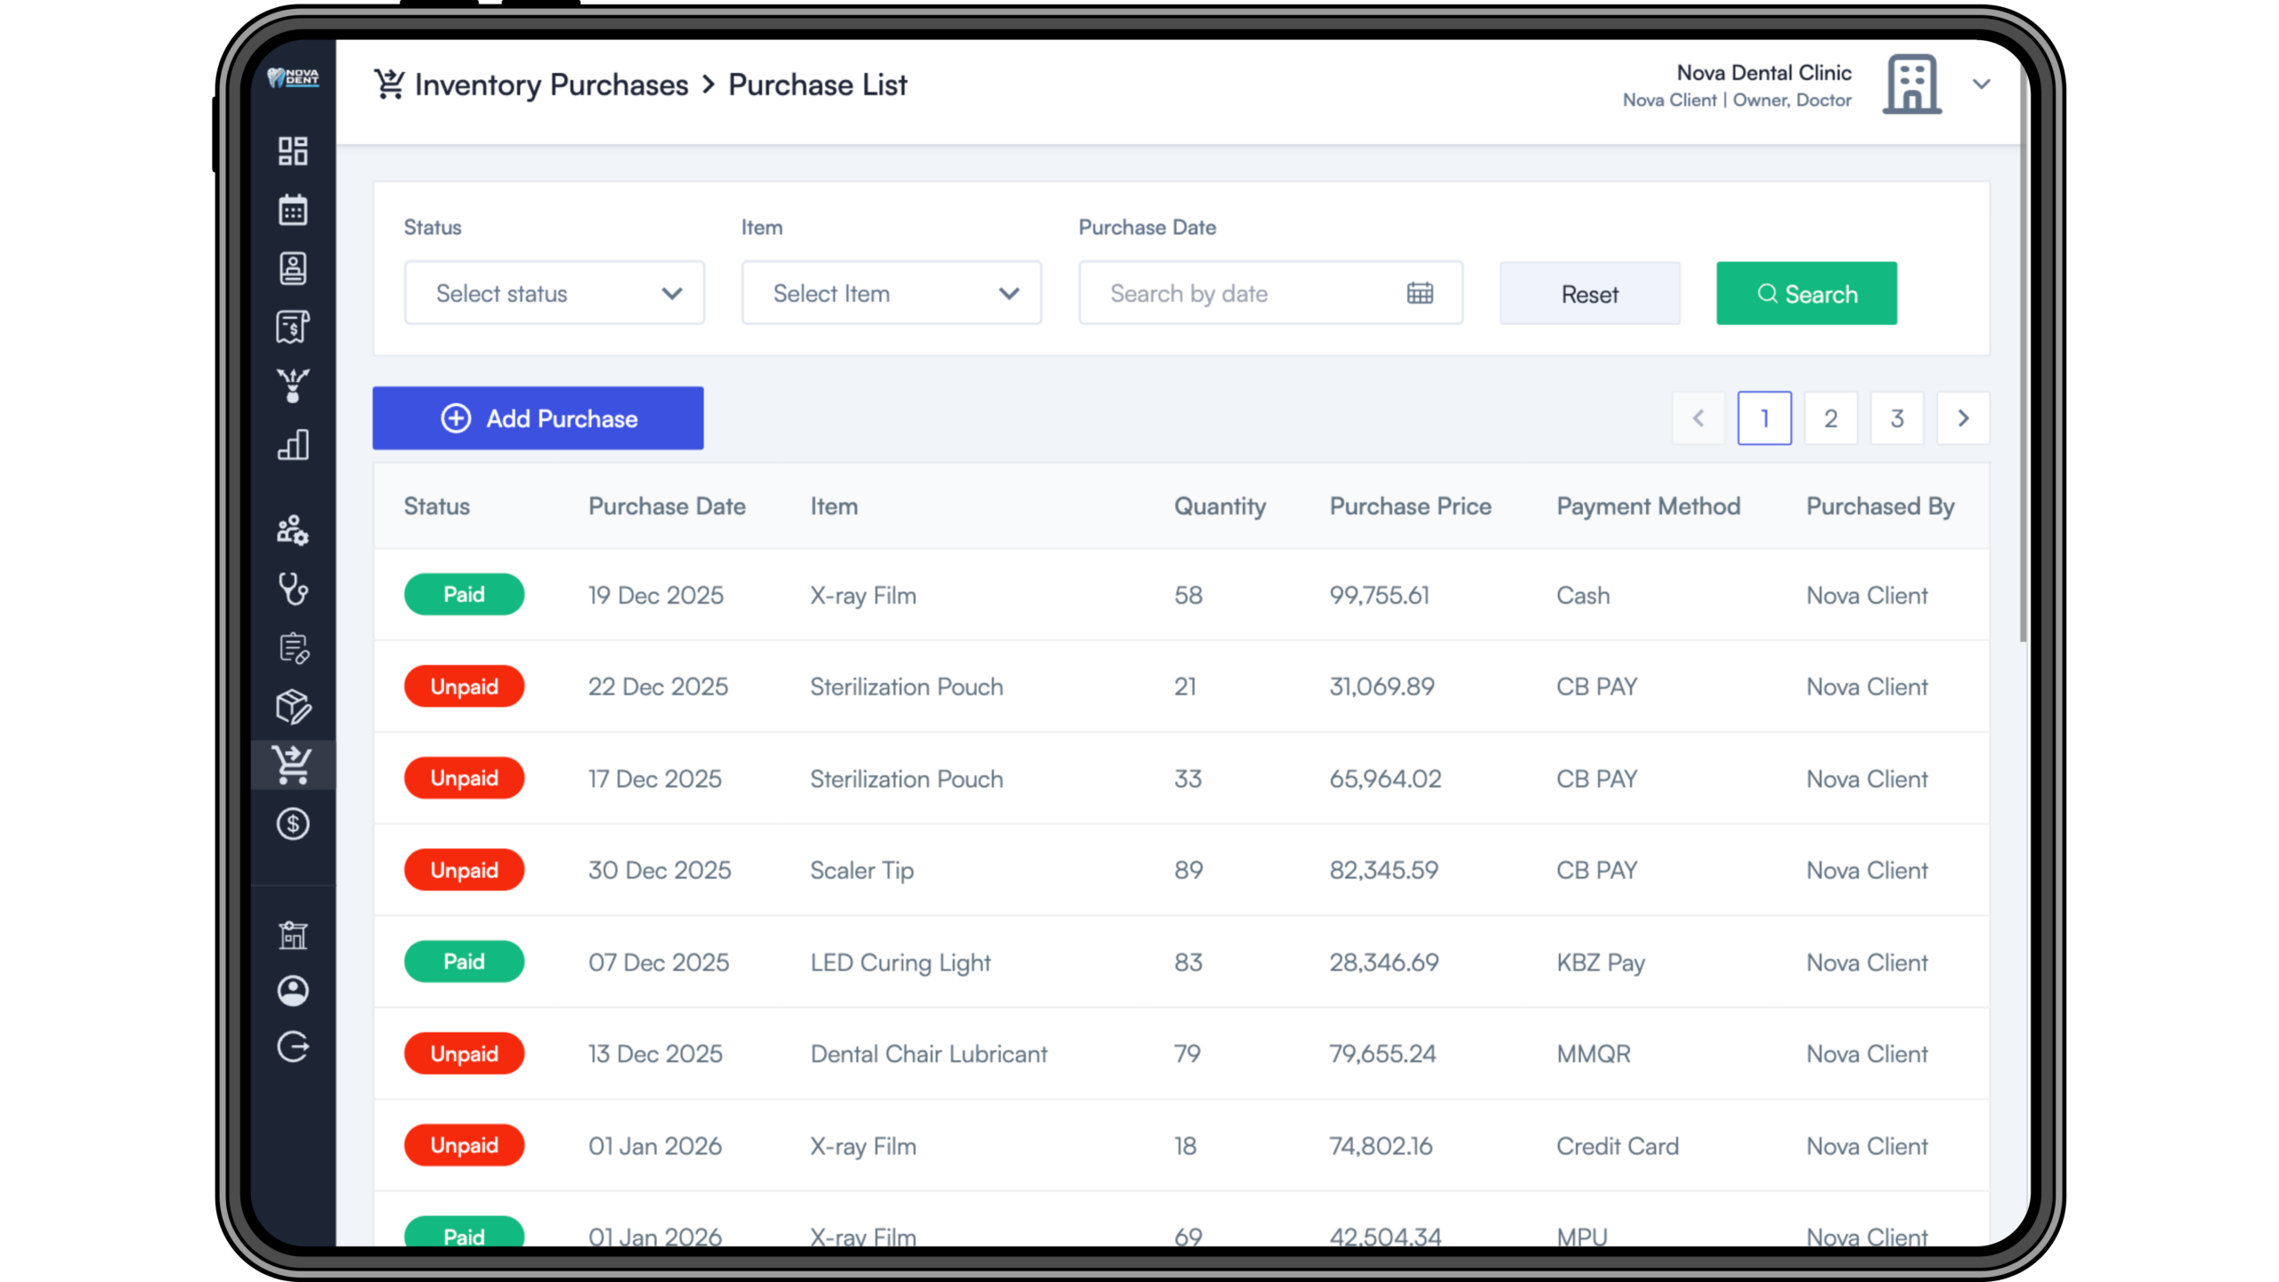Click the user settings gear icon in sidebar
The image size is (2279, 1282).
pyautogui.click(x=293, y=531)
